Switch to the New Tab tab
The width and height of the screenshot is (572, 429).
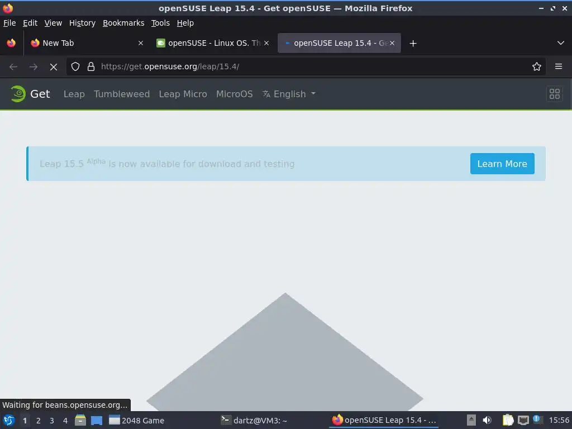click(87, 43)
